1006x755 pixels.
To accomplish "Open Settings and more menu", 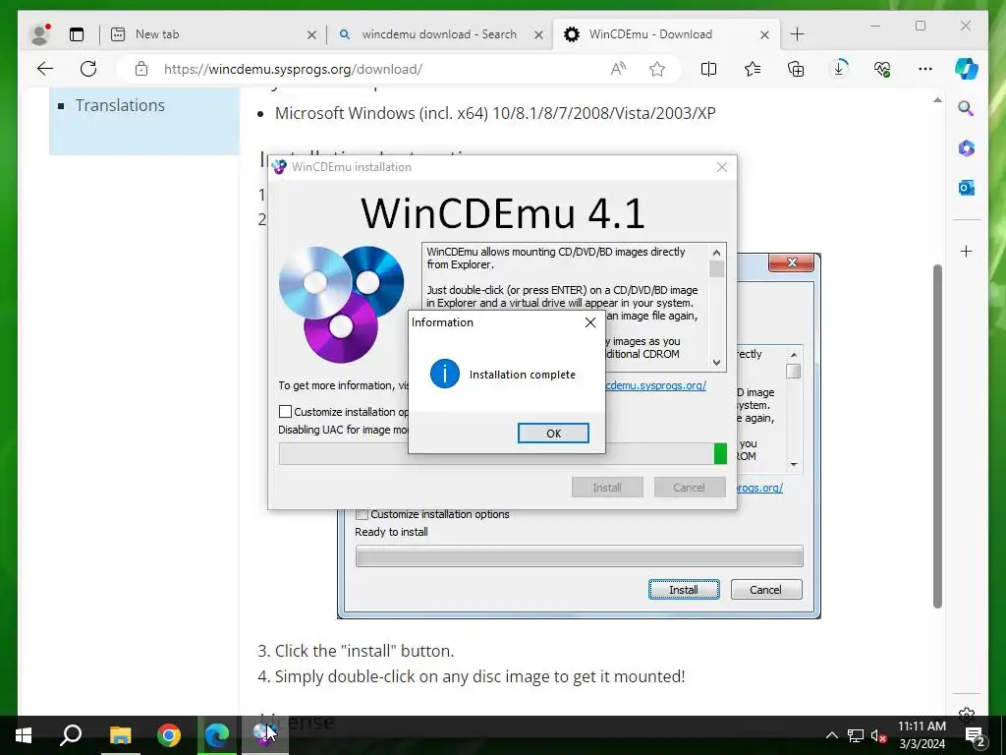I will pyautogui.click(x=925, y=69).
